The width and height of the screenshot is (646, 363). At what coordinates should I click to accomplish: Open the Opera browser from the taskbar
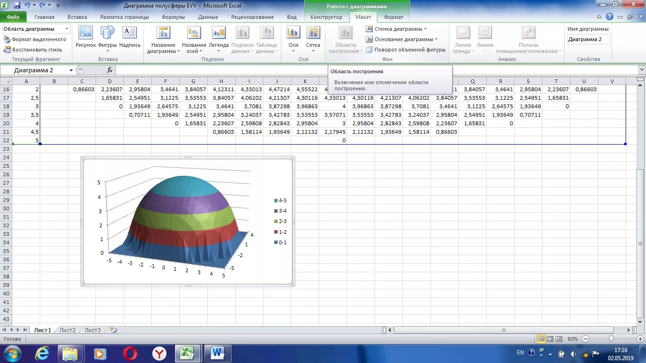pyautogui.click(x=130, y=354)
